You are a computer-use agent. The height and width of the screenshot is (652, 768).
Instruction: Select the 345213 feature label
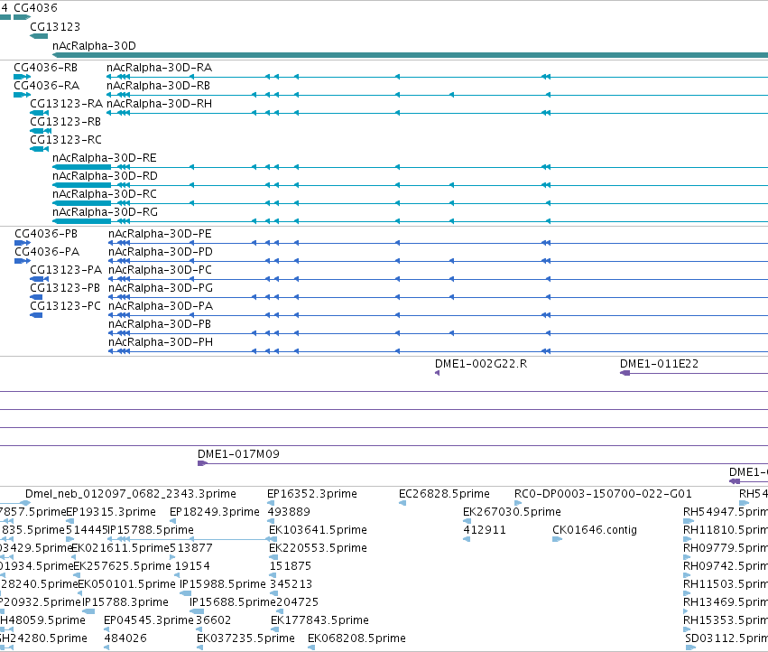pos(291,585)
